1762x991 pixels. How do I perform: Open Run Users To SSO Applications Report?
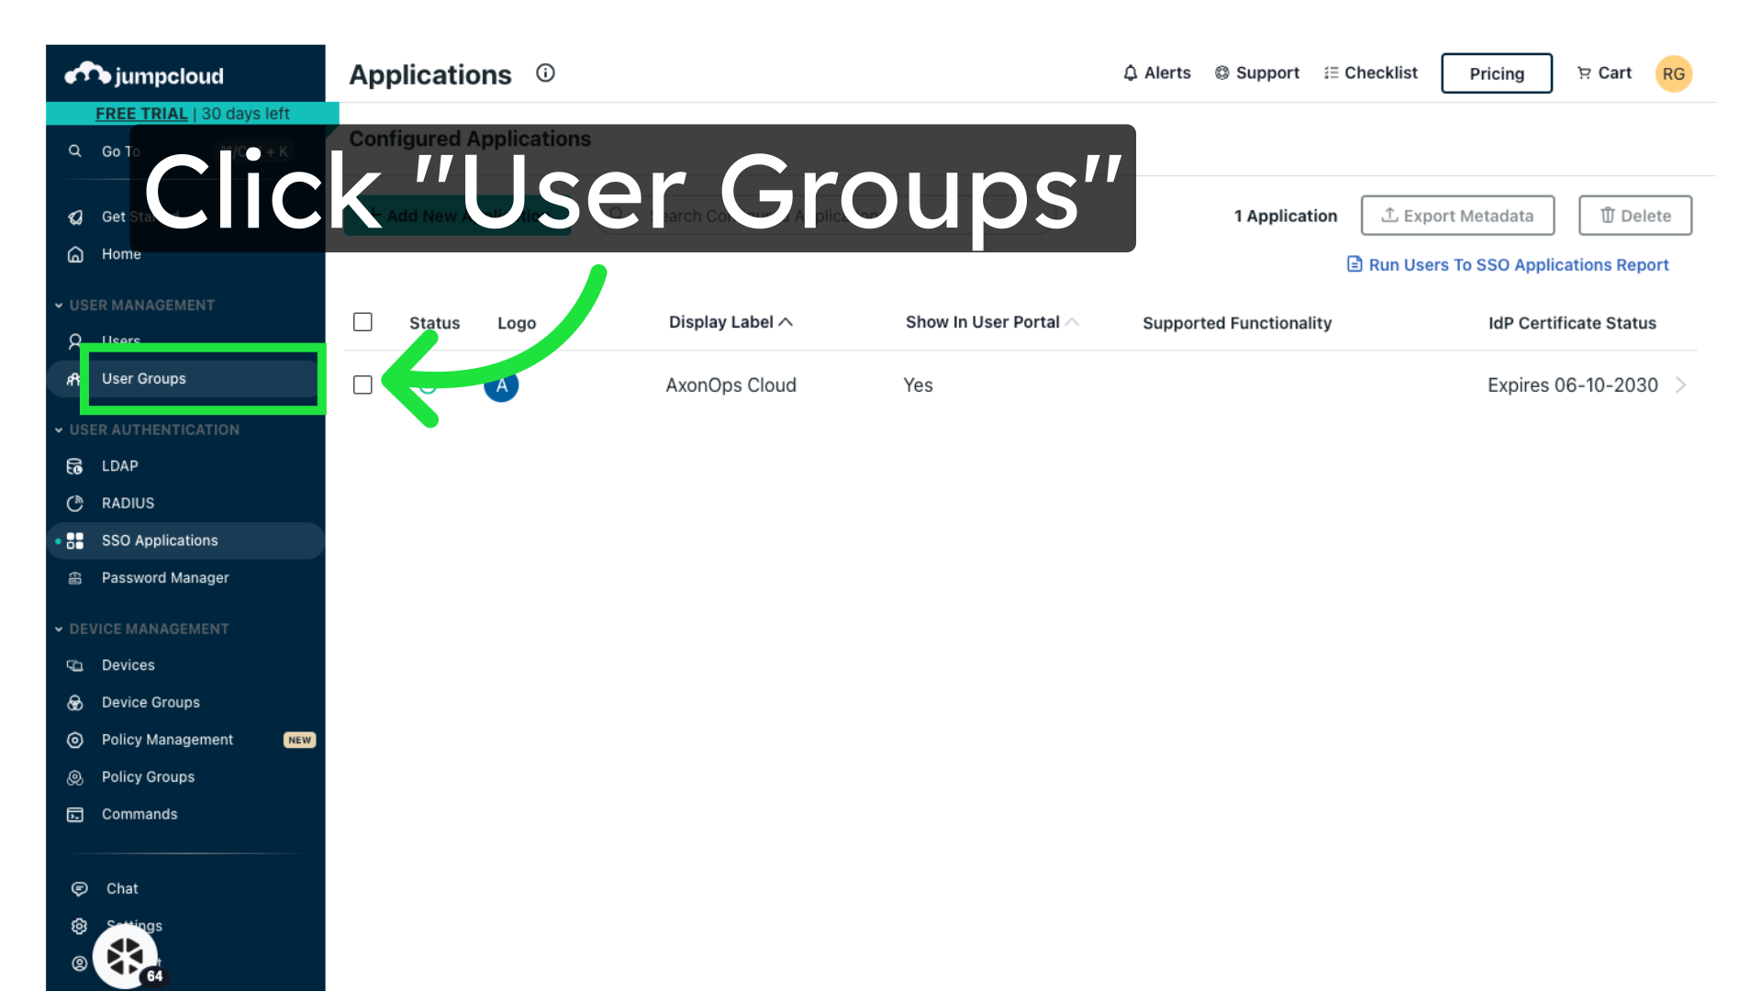pos(1518,265)
